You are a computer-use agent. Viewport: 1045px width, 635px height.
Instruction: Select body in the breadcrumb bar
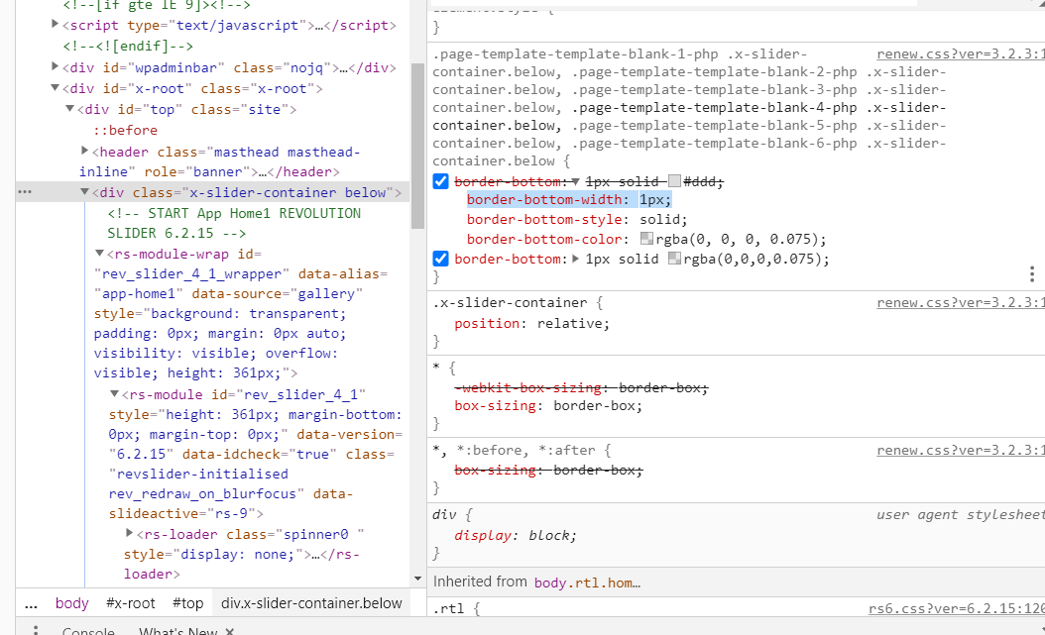pos(72,603)
